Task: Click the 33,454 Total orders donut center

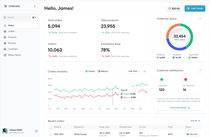Action: (x=180, y=37)
